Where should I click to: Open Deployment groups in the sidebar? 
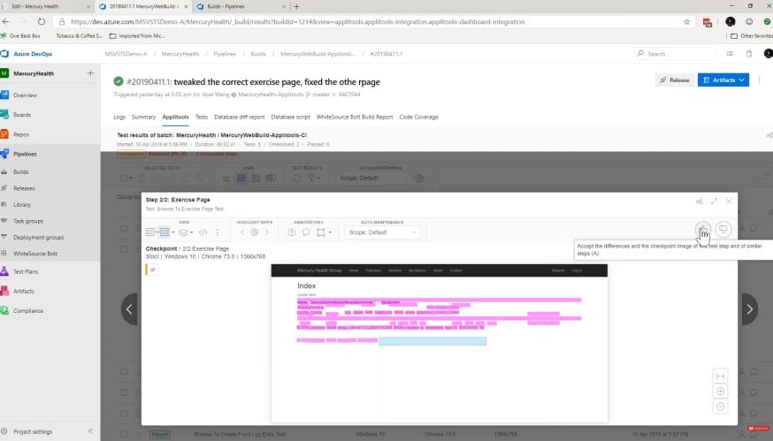tap(38, 238)
